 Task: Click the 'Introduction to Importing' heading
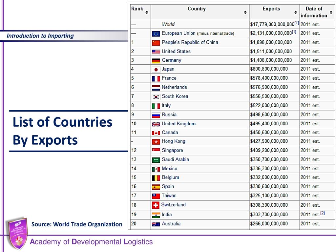(40, 36)
